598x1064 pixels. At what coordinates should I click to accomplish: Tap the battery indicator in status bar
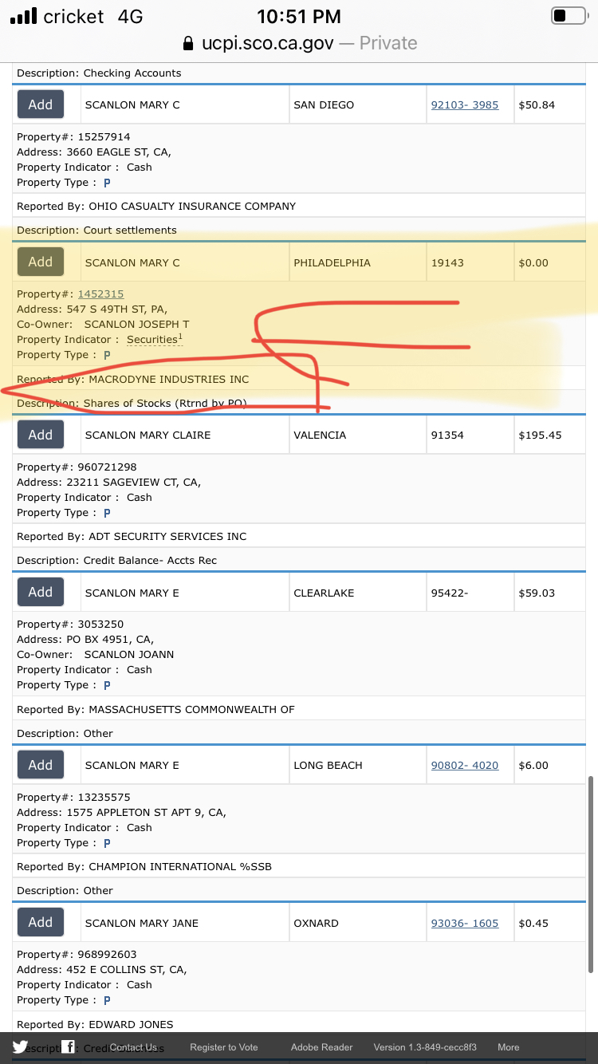[568, 16]
